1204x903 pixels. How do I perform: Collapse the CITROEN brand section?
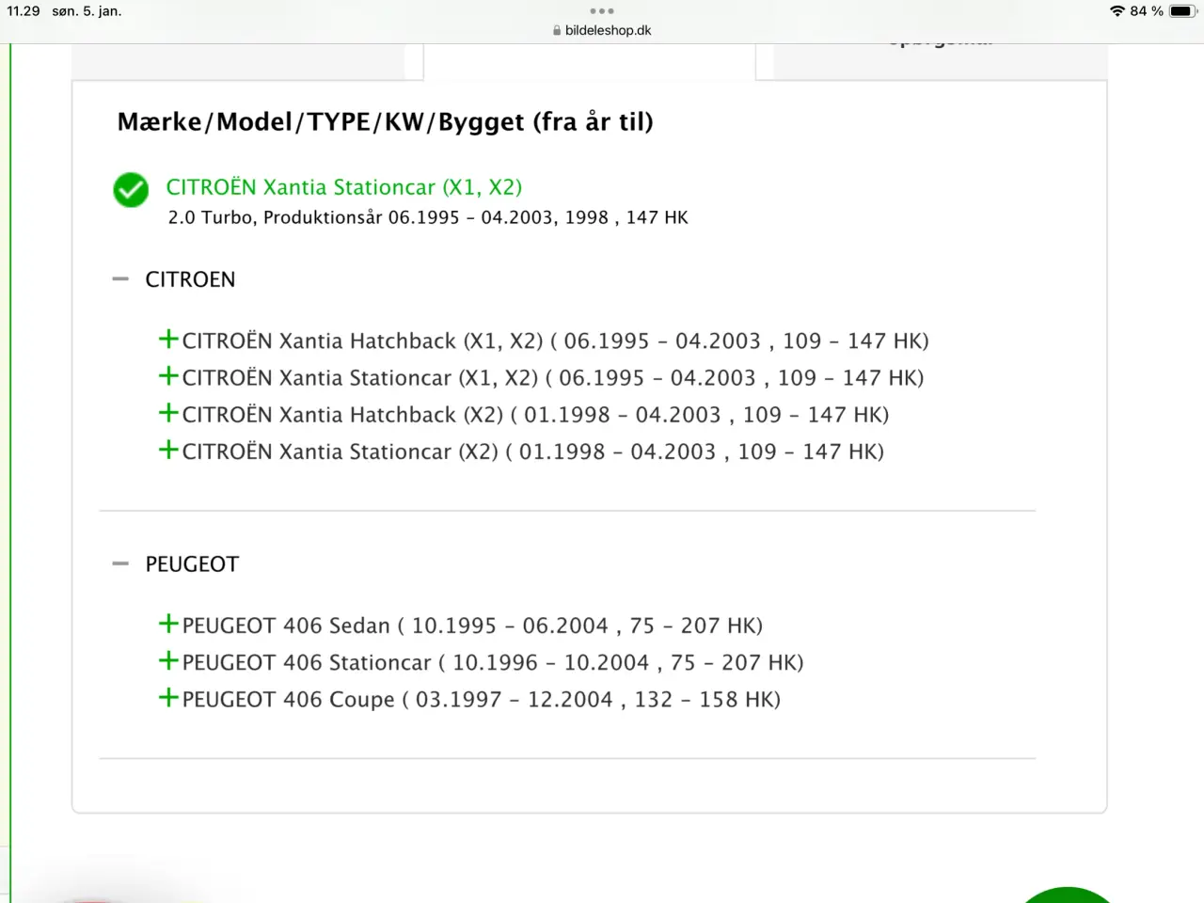click(x=120, y=279)
